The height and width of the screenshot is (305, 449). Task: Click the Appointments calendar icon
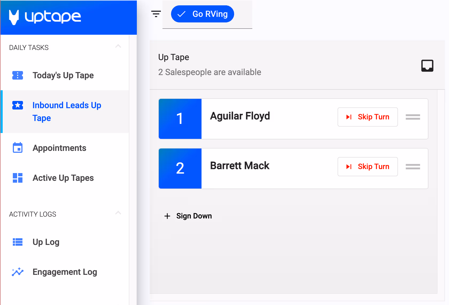[18, 148]
